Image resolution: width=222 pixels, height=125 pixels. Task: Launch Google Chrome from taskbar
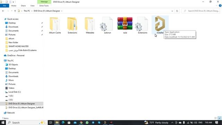[81, 123]
